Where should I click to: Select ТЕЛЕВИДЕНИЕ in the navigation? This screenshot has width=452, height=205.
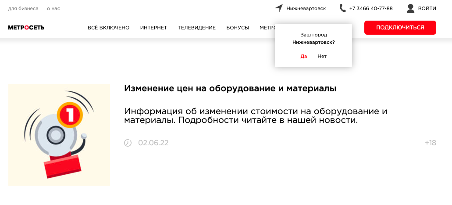(196, 28)
